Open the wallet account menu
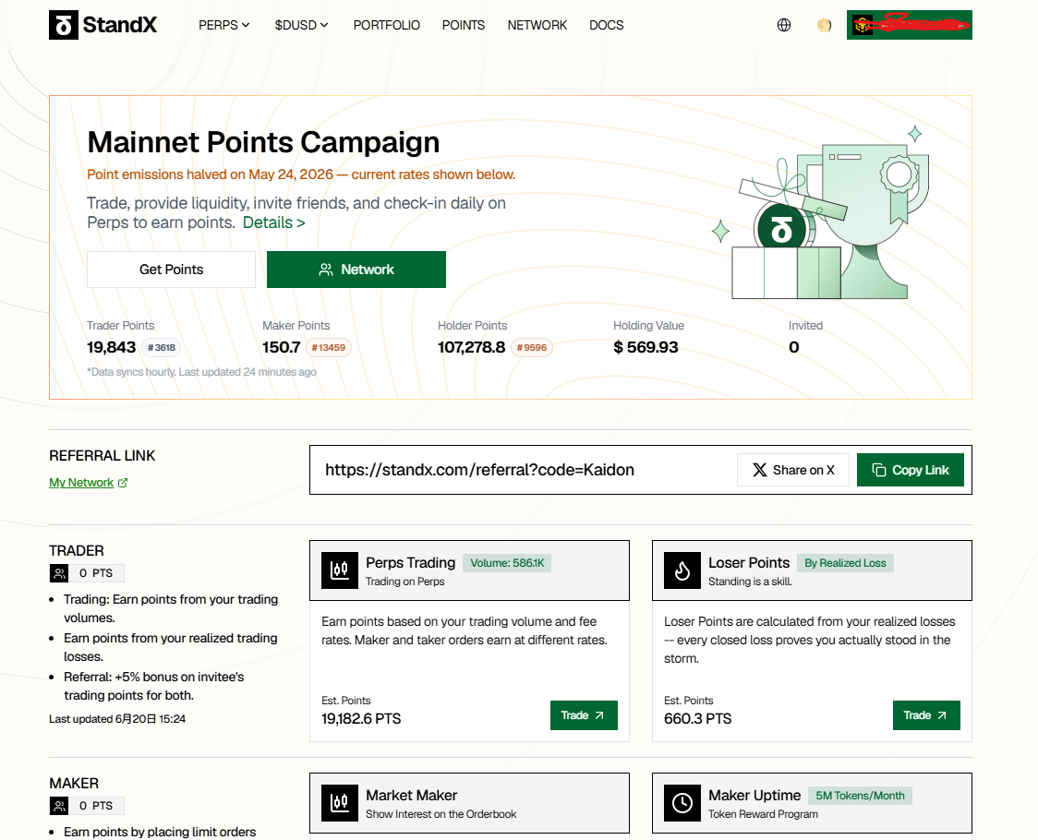 tap(909, 25)
